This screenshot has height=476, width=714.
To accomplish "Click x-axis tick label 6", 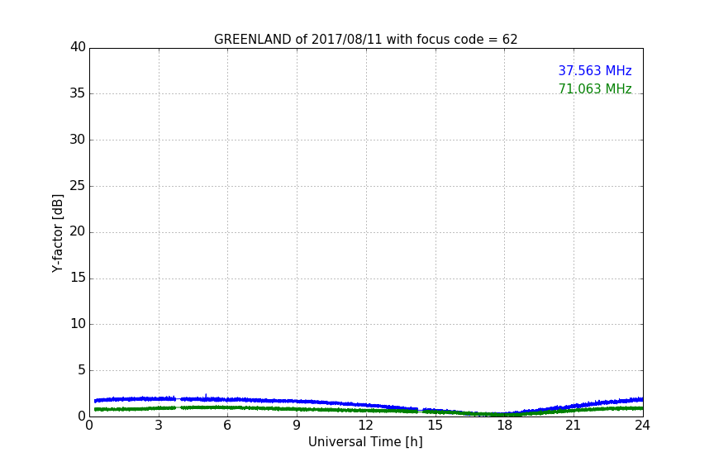I will click(227, 426).
